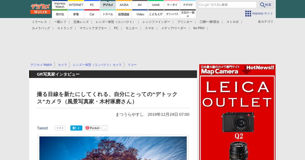Open the オリンパス tab
Screen dimensions: 305x160
[x=172, y=14]
